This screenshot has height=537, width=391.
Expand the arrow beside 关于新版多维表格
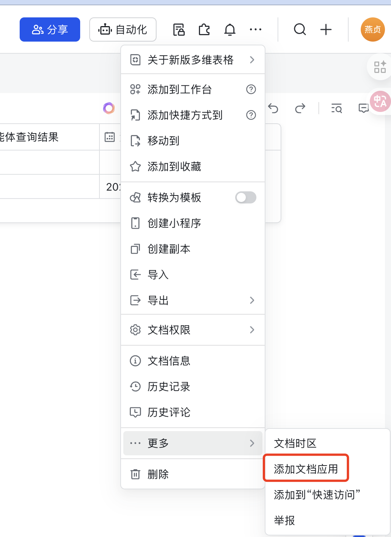(x=252, y=60)
